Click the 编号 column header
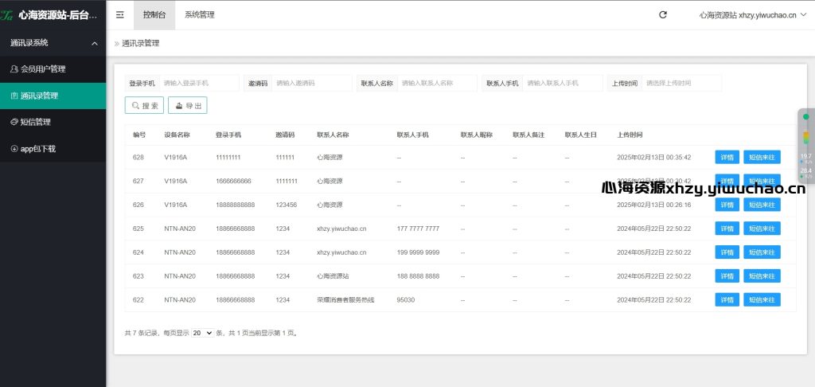 click(139, 135)
